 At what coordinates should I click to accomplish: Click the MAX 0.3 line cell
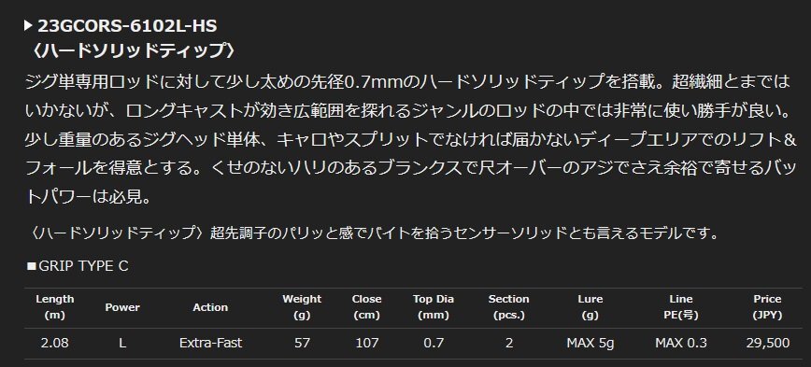[680, 343]
